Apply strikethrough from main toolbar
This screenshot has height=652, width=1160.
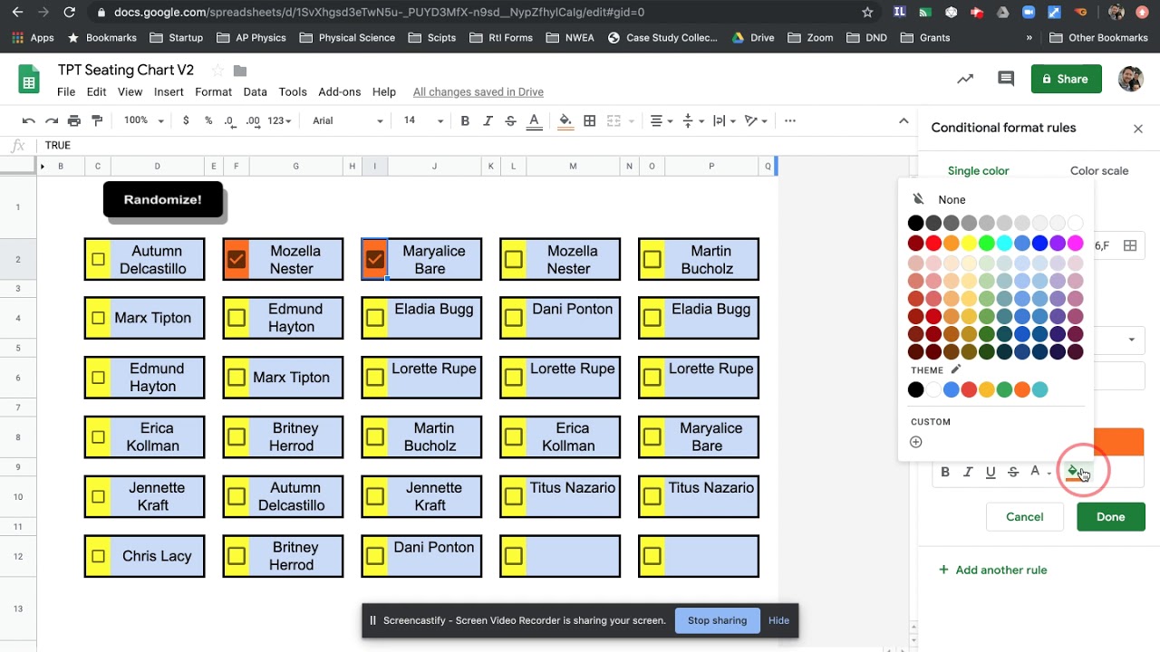click(x=510, y=120)
